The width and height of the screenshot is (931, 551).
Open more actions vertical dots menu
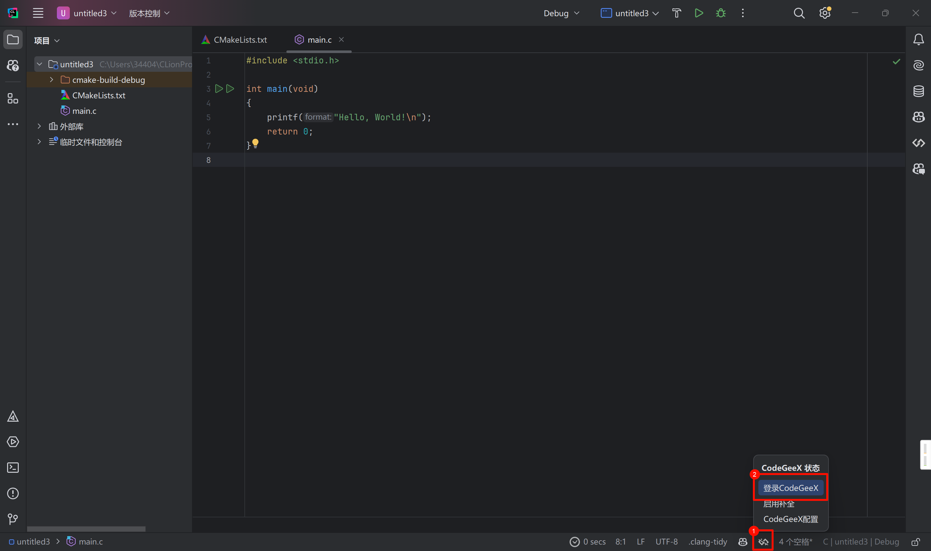(x=743, y=13)
